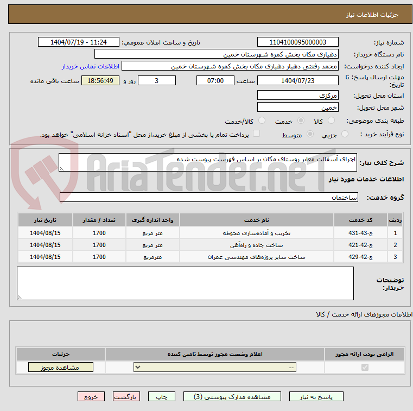Click the remaining days field showing 3
Image resolution: width=413 pixels, height=411 pixels.
tap(157, 80)
